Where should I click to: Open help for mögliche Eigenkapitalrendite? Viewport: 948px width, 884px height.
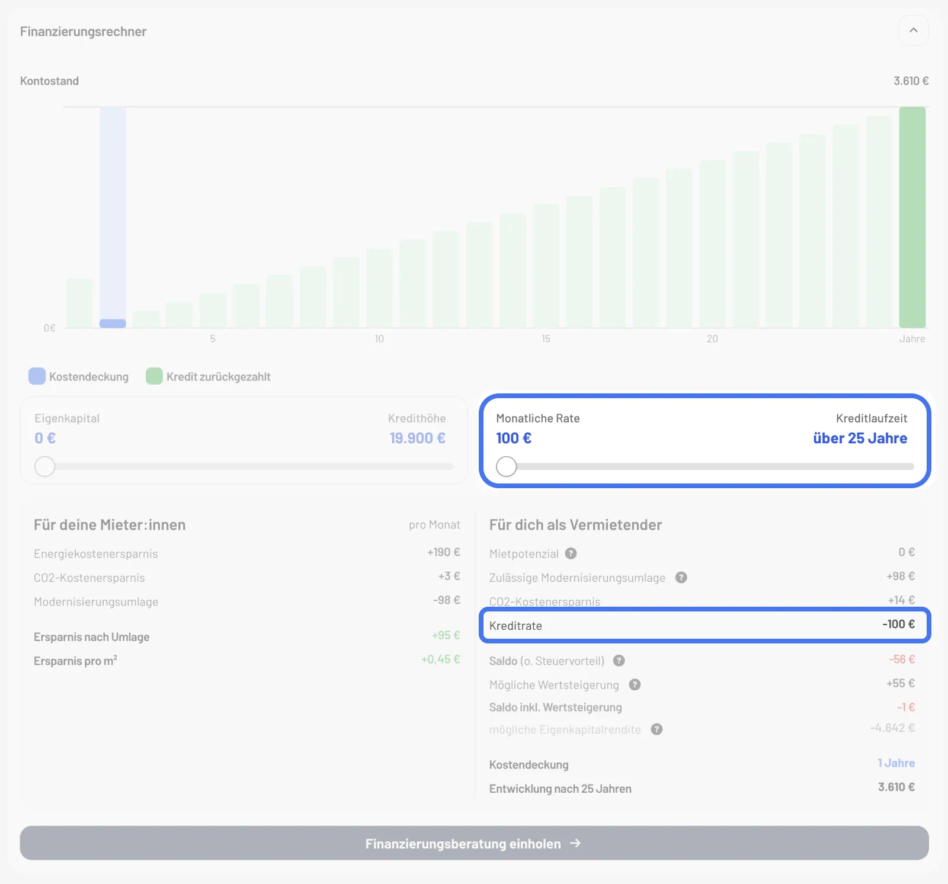(x=656, y=729)
